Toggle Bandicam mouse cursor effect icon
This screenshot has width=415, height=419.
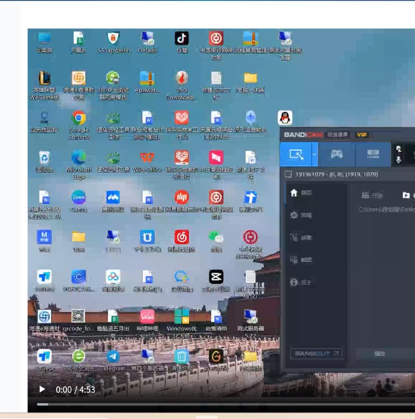399,149
